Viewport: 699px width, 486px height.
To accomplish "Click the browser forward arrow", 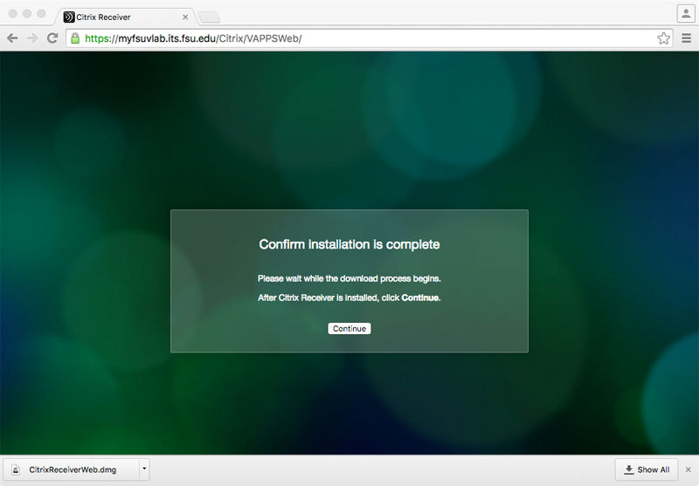I will click(x=32, y=38).
